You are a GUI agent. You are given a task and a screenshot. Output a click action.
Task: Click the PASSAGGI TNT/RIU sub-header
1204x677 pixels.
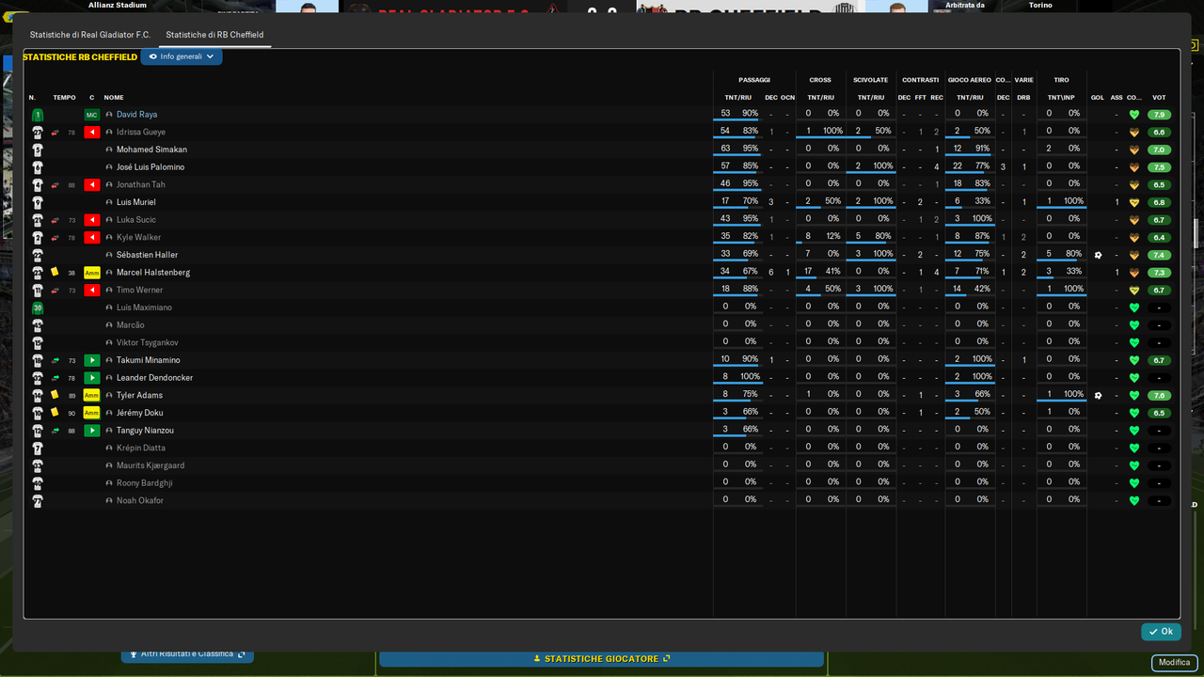[737, 98]
